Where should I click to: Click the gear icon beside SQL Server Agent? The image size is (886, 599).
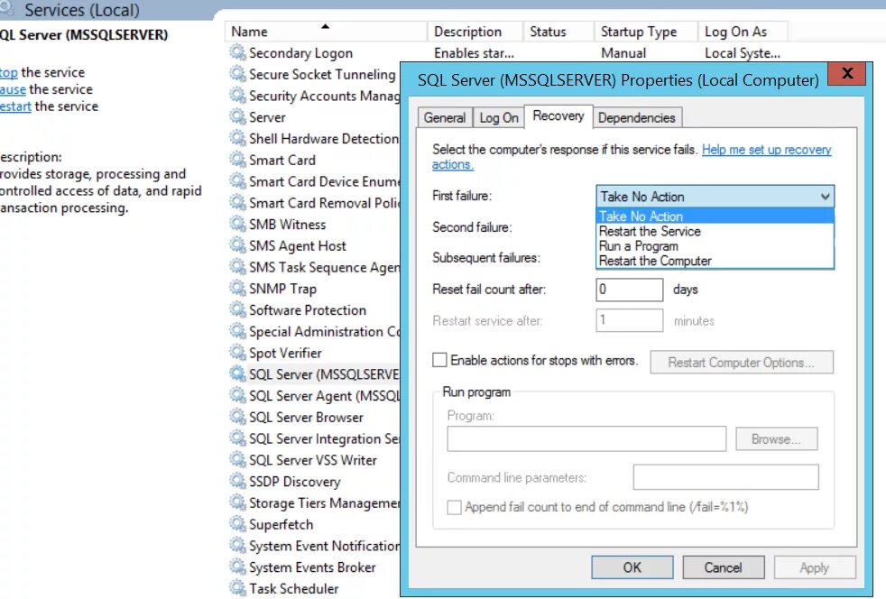point(237,395)
